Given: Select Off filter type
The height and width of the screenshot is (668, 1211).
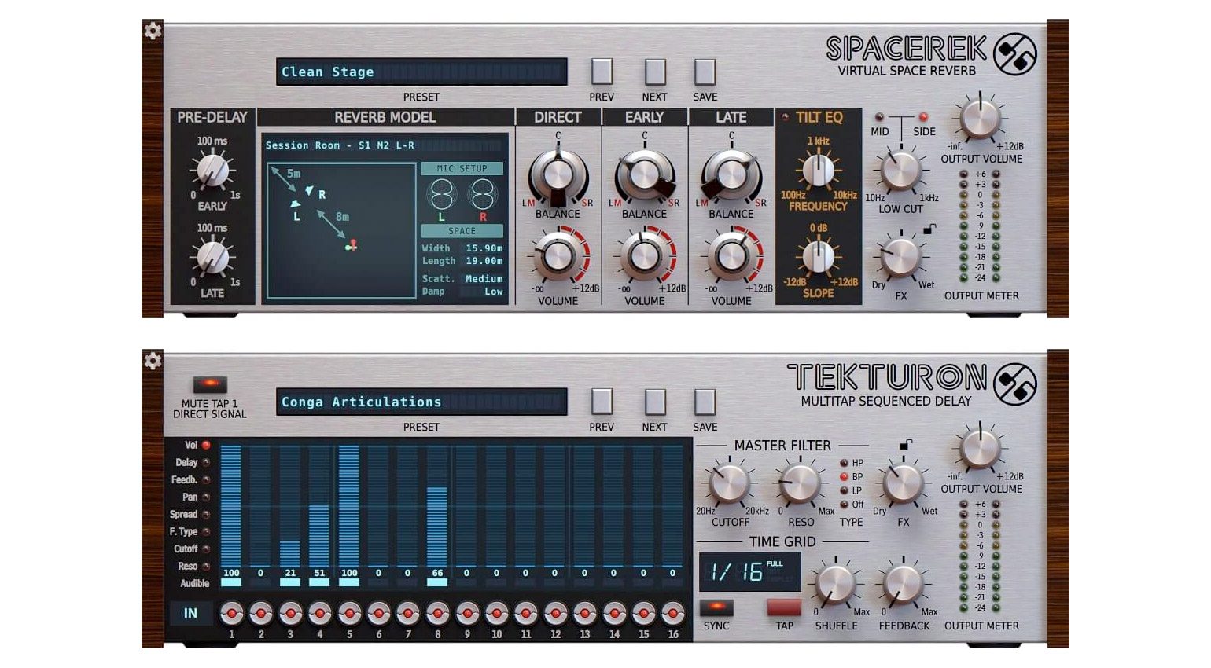Looking at the screenshot, I should point(845,505).
